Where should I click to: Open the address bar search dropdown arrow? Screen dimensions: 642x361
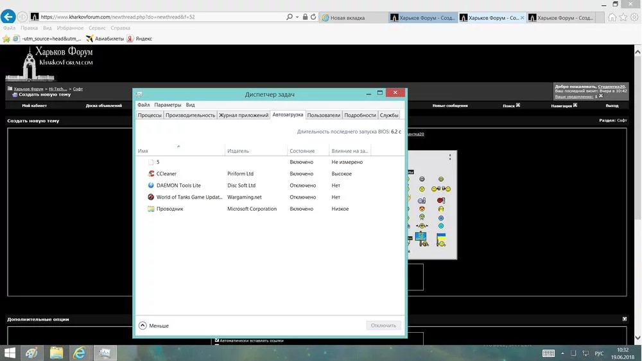click(297, 17)
